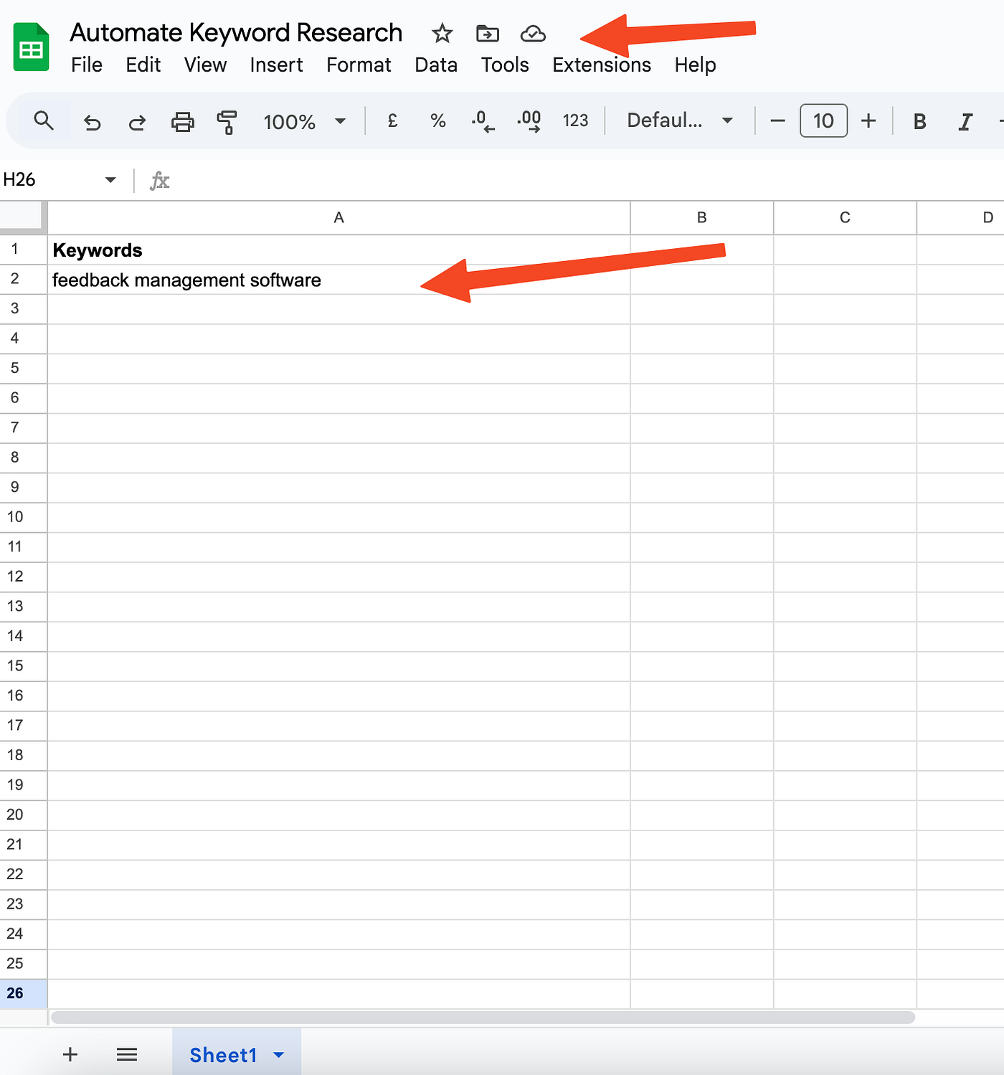The width and height of the screenshot is (1004, 1075).
Task: Open the Data menu
Action: [435, 65]
